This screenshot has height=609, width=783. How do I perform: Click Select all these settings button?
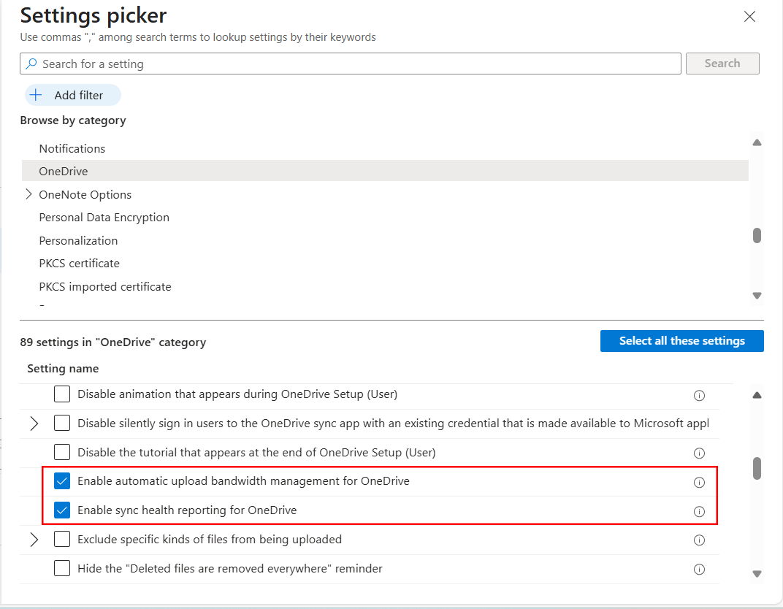click(682, 341)
